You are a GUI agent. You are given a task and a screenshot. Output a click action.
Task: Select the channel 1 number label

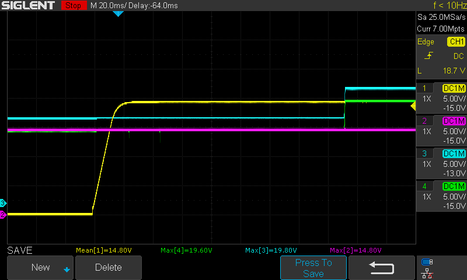[424, 88]
